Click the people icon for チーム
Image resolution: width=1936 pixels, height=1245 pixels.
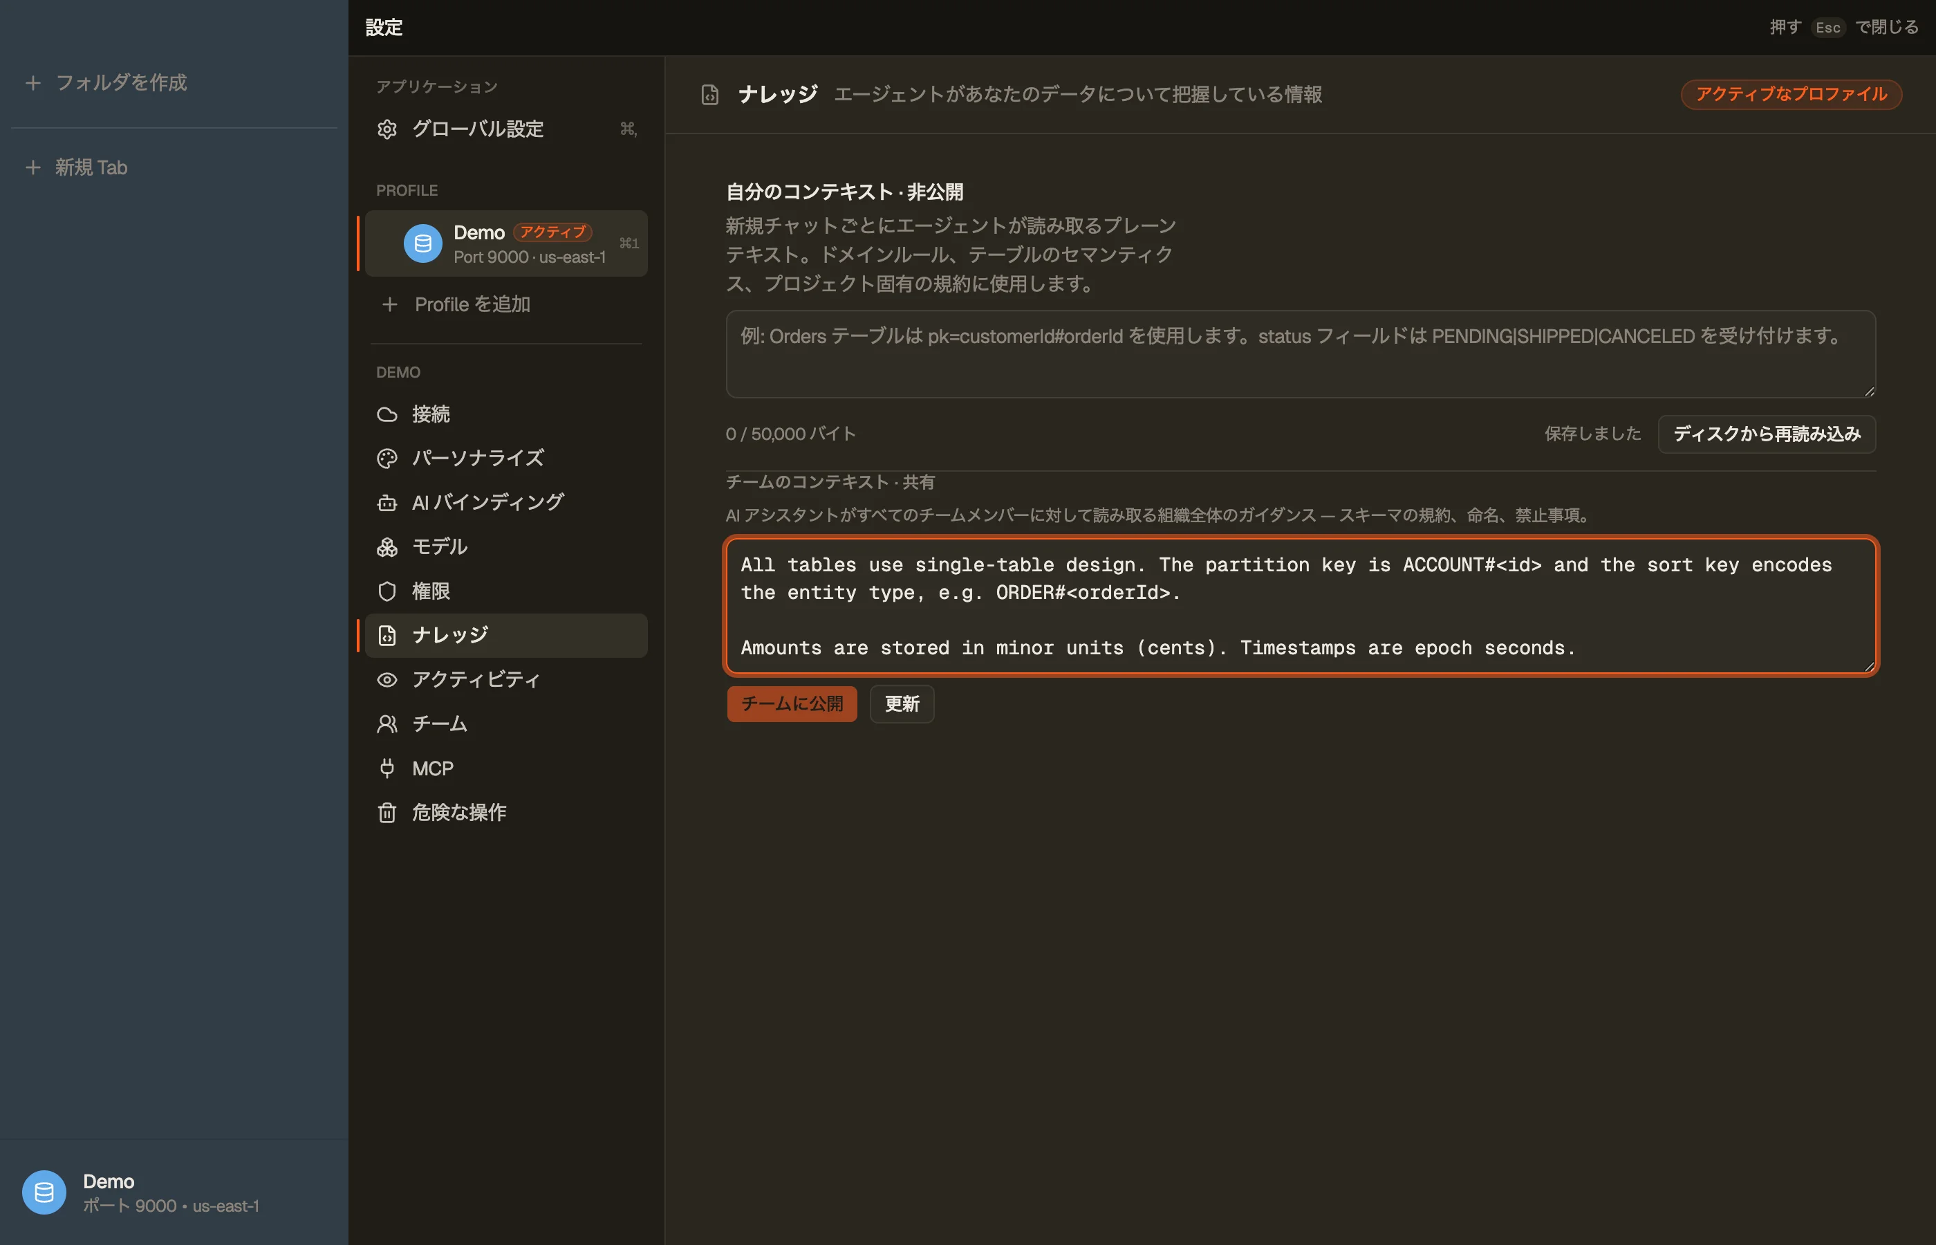tap(387, 723)
